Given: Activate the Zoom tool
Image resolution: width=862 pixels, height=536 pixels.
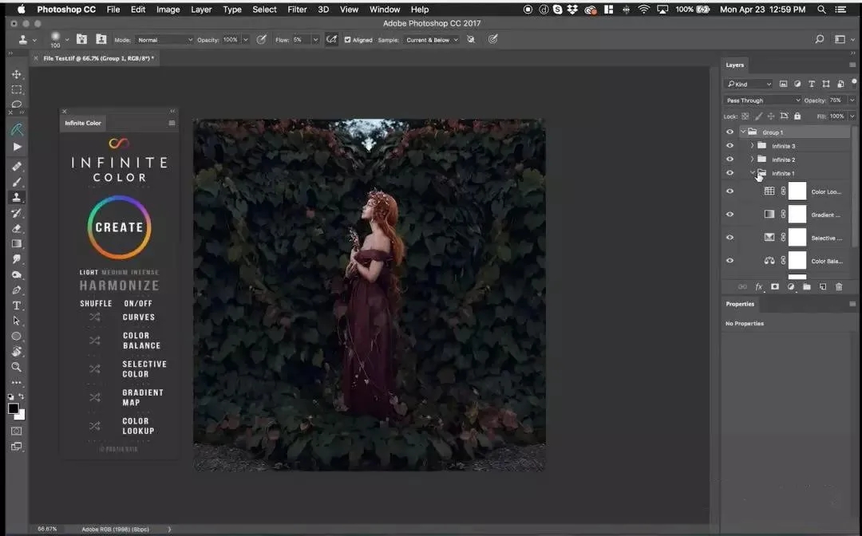Looking at the screenshot, I should 17,367.
